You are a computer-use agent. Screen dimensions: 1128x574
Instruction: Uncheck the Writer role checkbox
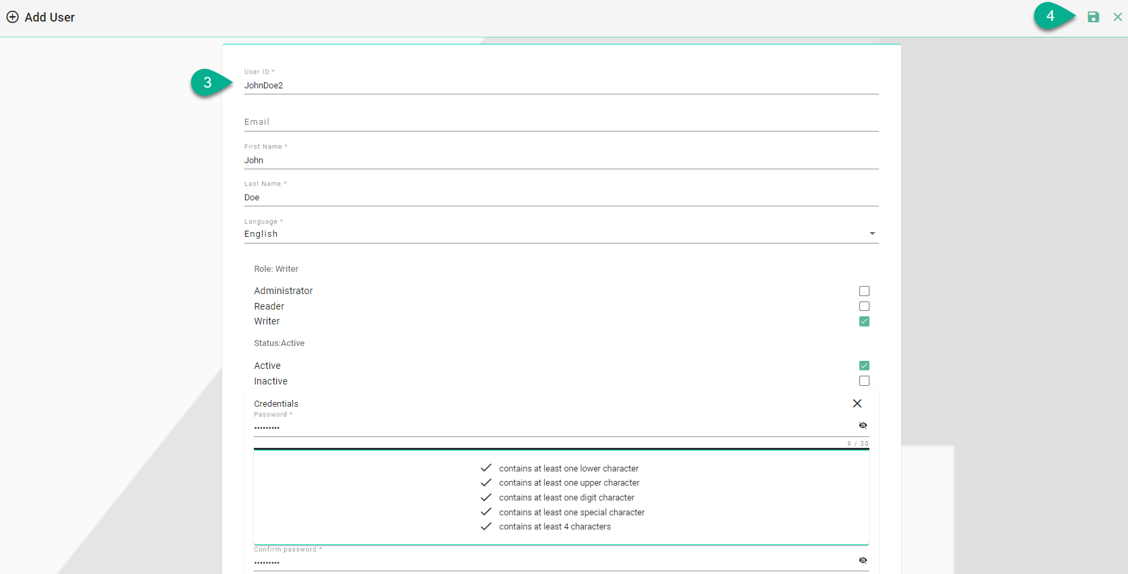point(864,322)
